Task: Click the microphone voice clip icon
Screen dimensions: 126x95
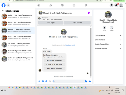Action: click(39, 81)
